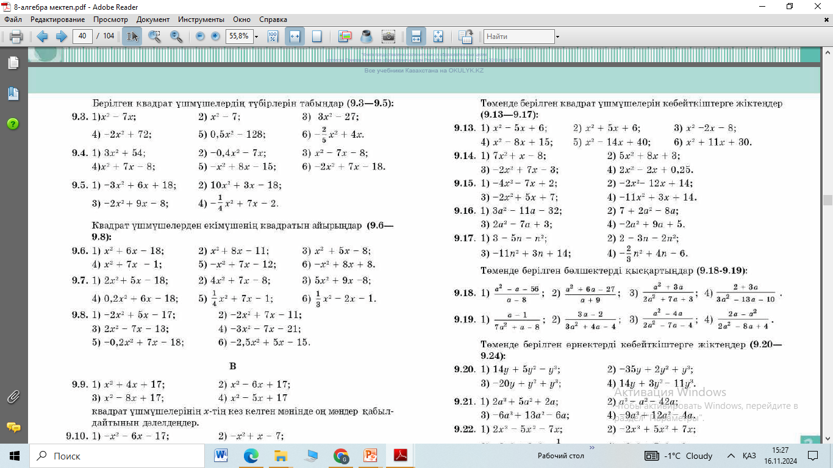Open the Редактирование menu
The width and height of the screenshot is (833, 468).
(x=57, y=19)
